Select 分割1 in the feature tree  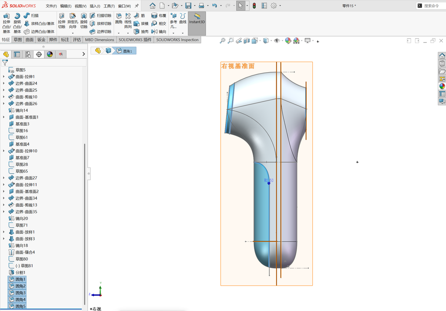(17, 273)
